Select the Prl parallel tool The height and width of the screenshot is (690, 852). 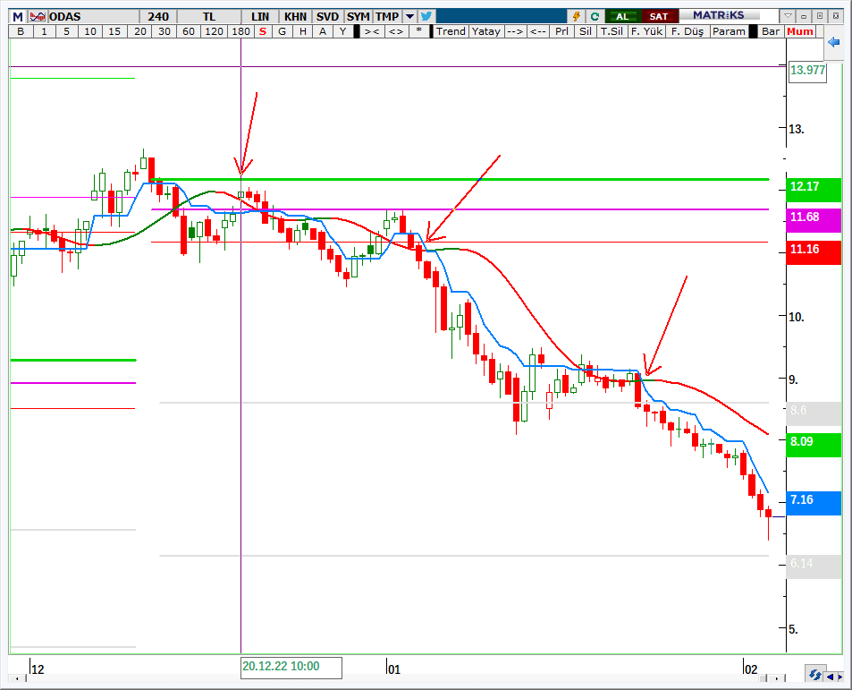point(561,31)
